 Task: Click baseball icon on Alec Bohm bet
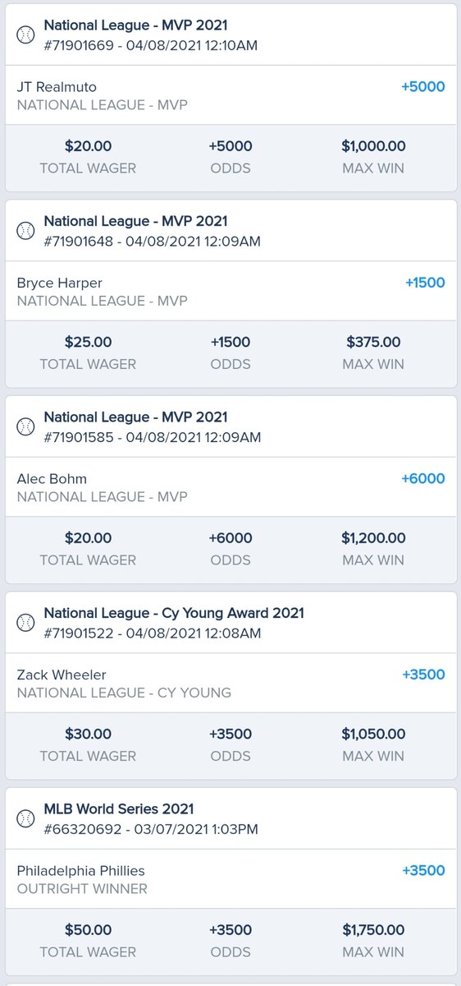click(25, 426)
